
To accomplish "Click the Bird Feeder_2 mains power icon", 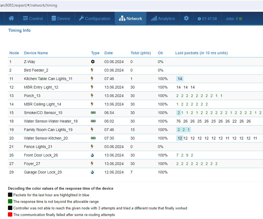I will 92,70.
